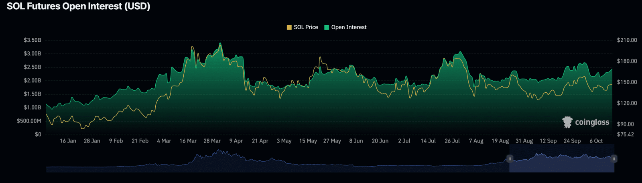Click the right handle of the range selector
Screen dimensions: 642x183
[x=614, y=159]
